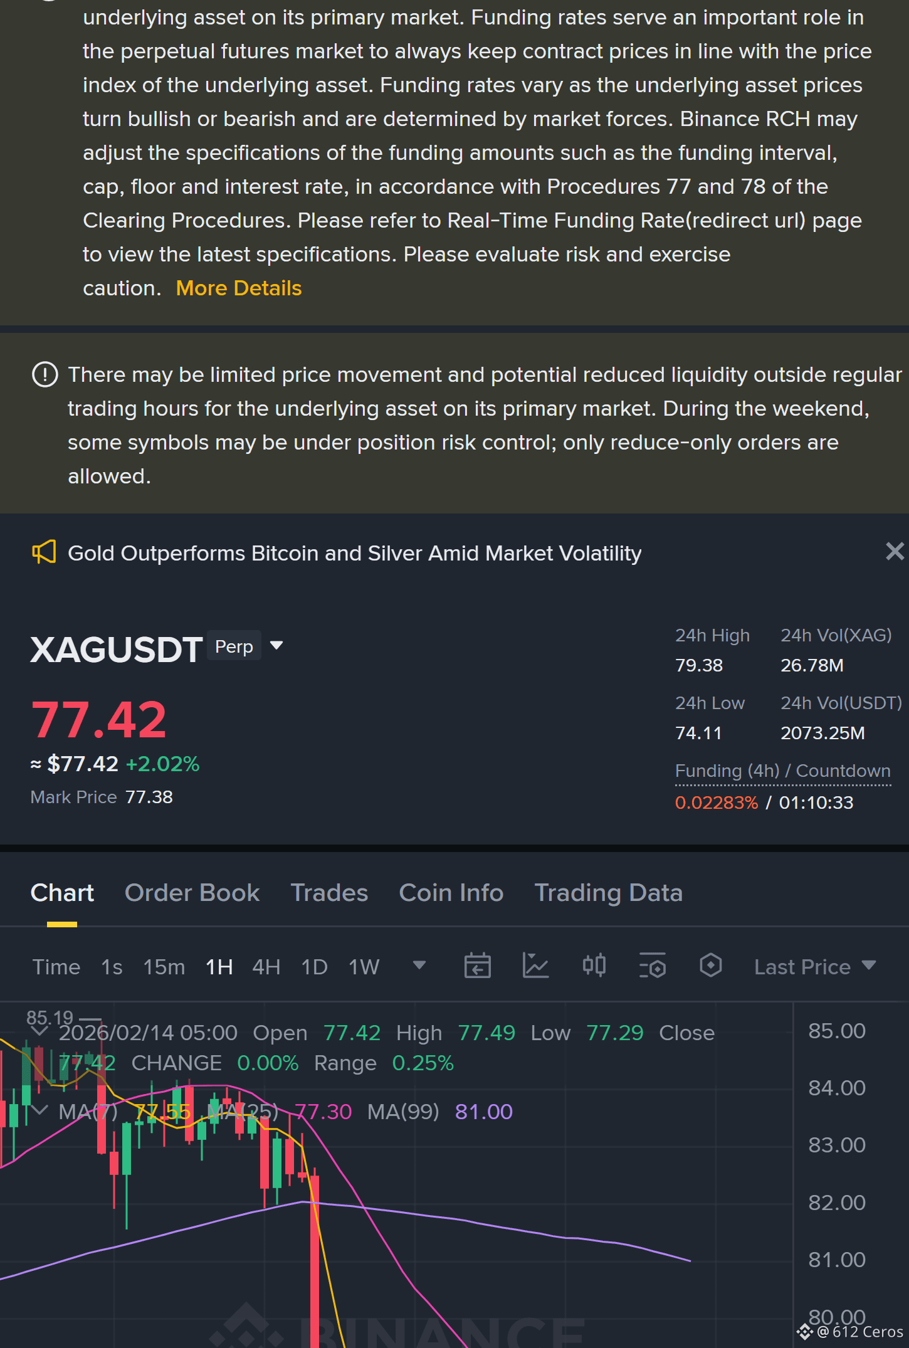Open the More Details link
This screenshot has height=1348, width=909.
pyautogui.click(x=239, y=288)
